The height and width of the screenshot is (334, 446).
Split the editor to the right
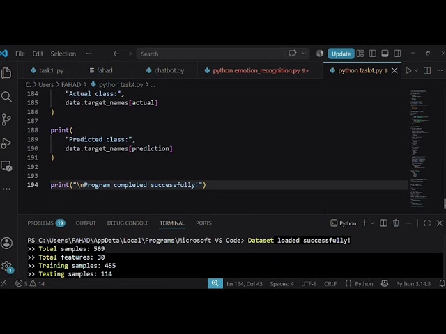click(x=427, y=70)
